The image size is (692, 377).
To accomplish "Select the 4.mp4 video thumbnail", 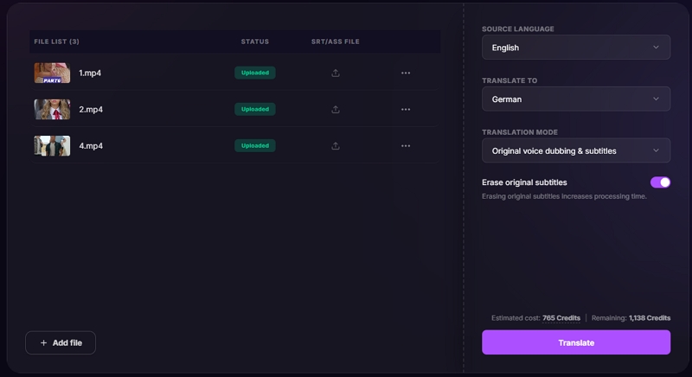I will pyautogui.click(x=52, y=146).
